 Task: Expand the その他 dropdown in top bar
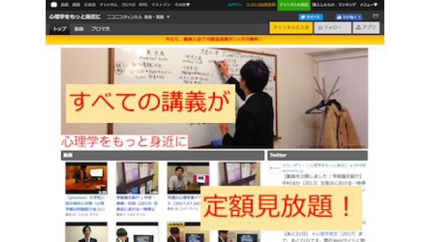point(182,5)
